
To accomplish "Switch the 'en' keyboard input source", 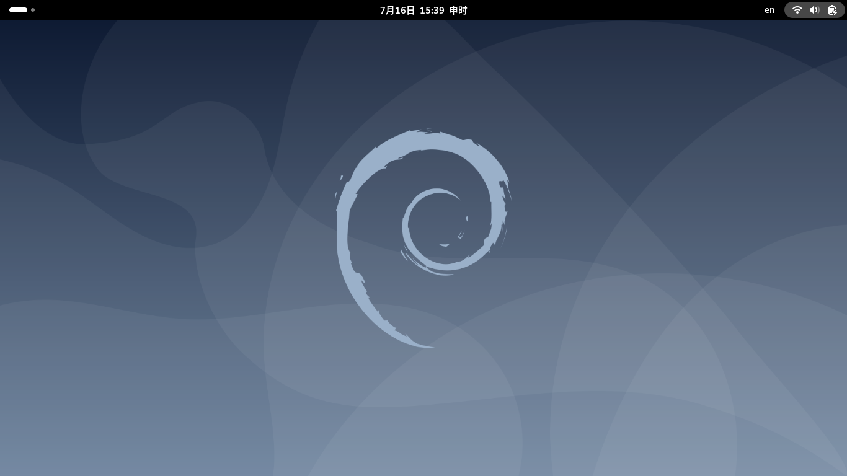I will [x=769, y=10].
